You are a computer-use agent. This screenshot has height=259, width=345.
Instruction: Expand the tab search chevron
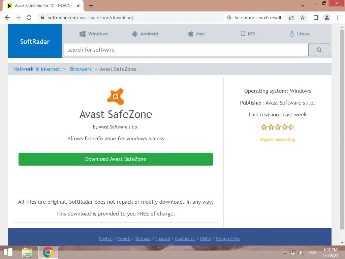coord(303,6)
